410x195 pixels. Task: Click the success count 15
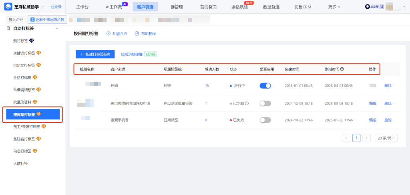pos(207,86)
